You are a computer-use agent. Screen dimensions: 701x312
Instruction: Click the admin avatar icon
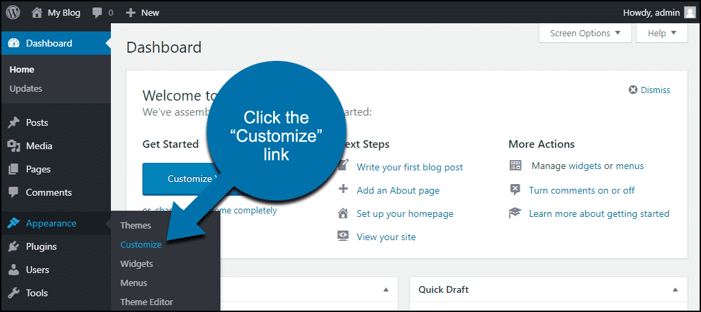689,13
